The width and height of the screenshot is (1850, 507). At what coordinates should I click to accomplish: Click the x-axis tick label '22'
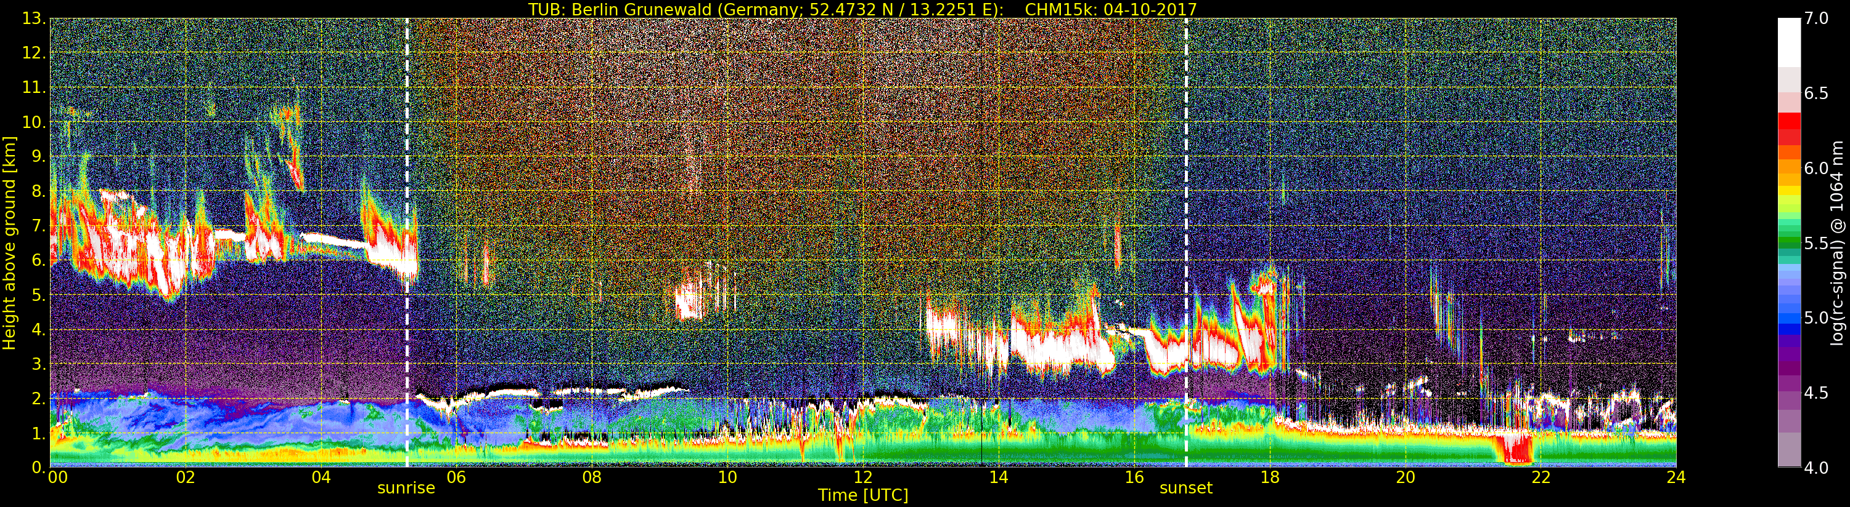1541,477
